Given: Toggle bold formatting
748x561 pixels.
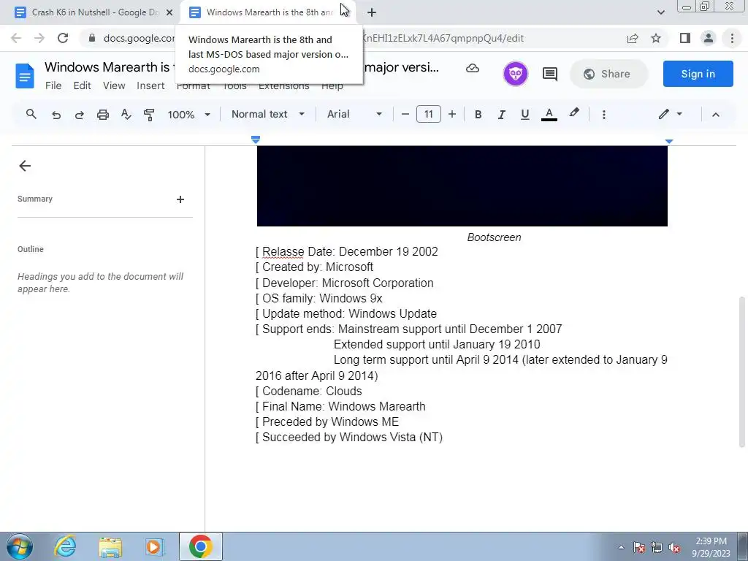Looking at the screenshot, I should (x=478, y=115).
